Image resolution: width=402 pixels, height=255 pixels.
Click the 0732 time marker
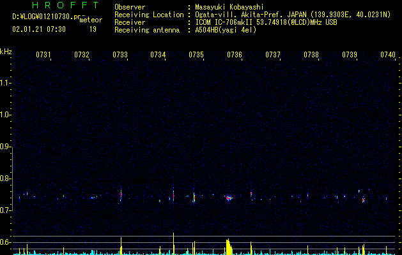(82, 54)
